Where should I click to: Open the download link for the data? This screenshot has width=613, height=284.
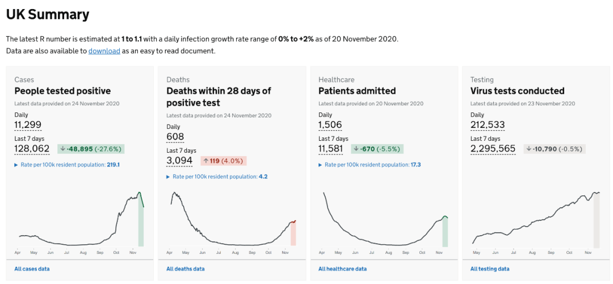click(104, 51)
